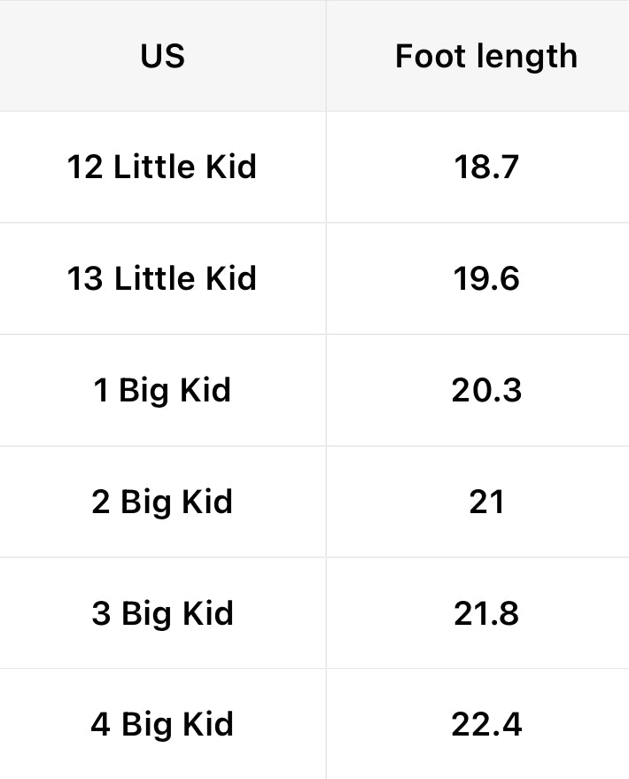Screen dimensions: 629x779
Task: Select the 1 Big Kid size cell
Action: (x=162, y=390)
